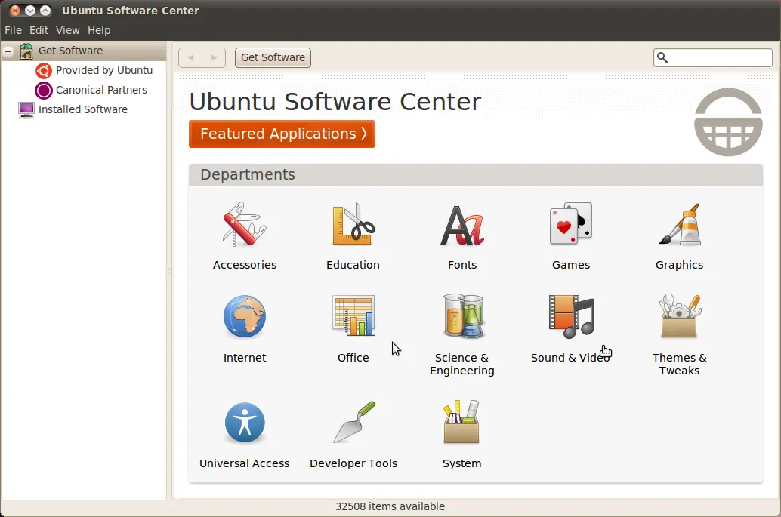The height and width of the screenshot is (517, 781).
Task: Click the 32508 items available status text
Action: coord(390,506)
